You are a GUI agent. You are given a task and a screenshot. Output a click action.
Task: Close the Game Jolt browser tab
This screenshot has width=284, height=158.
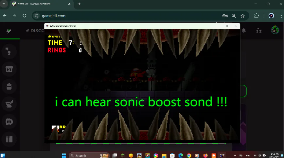coord(69,4)
